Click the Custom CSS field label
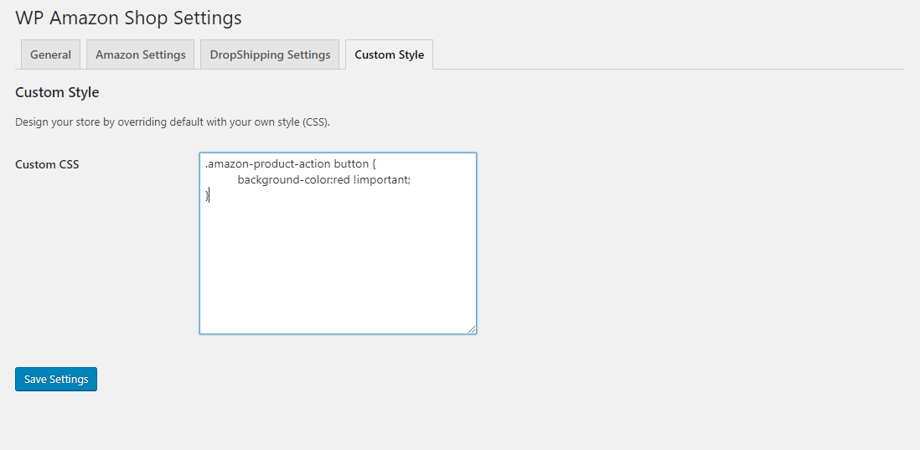Image resolution: width=920 pixels, height=450 pixels. [x=47, y=164]
